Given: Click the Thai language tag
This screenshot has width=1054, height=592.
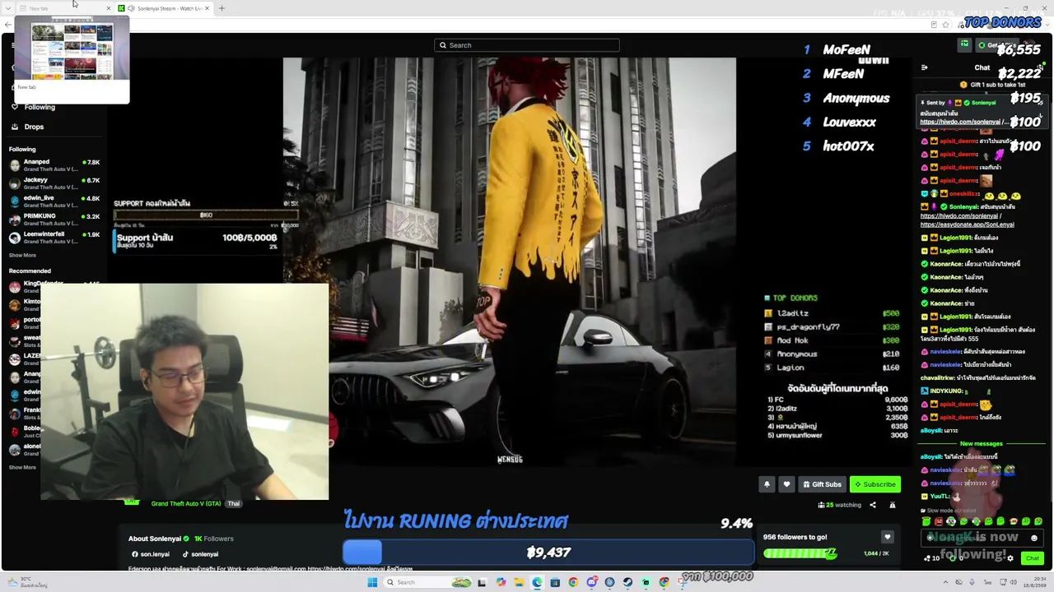Looking at the screenshot, I should point(234,504).
